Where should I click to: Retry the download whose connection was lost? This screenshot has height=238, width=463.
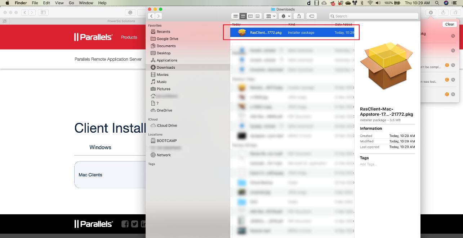(x=447, y=80)
